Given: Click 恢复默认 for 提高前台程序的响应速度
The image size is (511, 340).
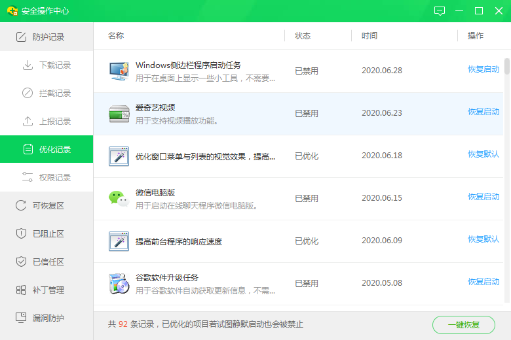Looking at the screenshot, I should click(483, 239).
